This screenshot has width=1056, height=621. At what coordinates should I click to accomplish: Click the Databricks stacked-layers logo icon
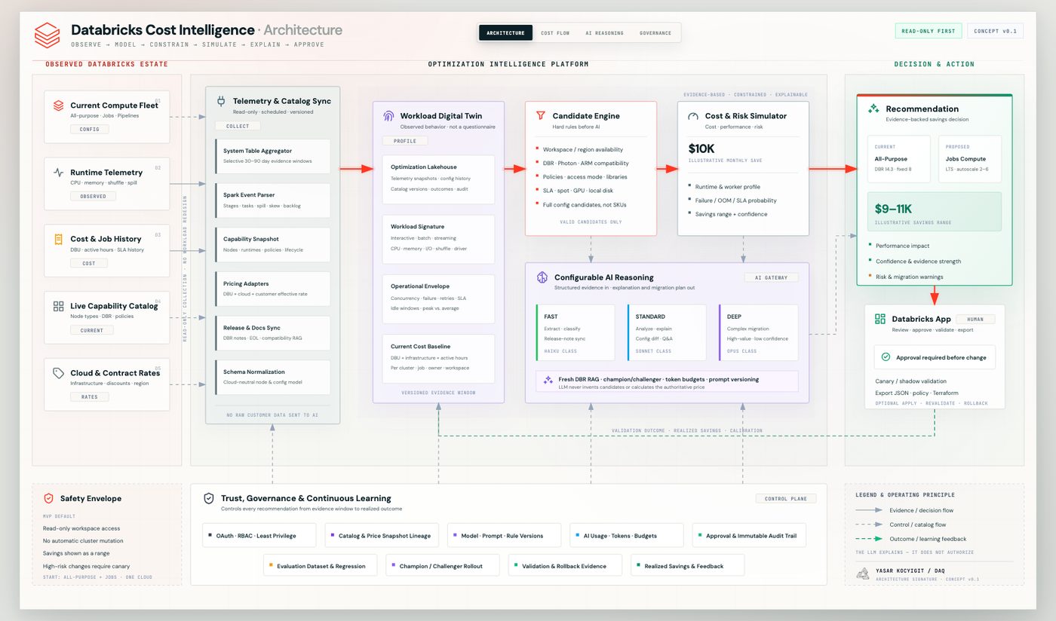coord(47,35)
